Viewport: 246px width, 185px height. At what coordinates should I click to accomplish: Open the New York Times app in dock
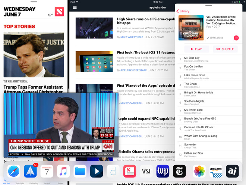[x=179, y=171]
